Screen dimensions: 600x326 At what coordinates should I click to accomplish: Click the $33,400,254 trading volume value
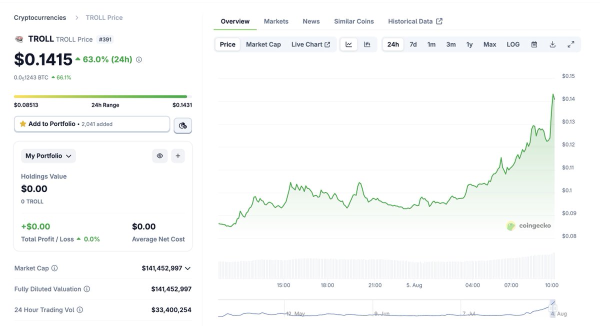(x=171, y=310)
